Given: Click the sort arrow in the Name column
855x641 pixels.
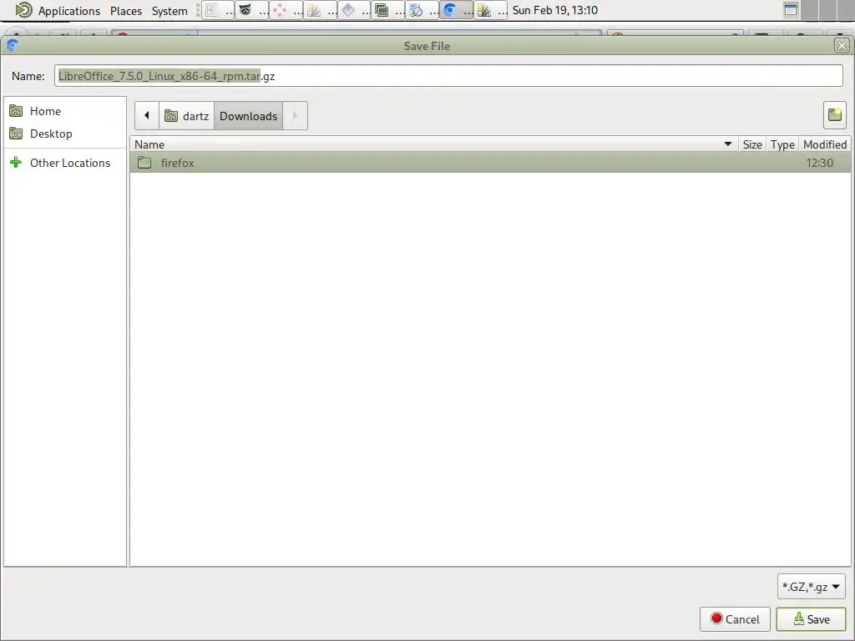Looking at the screenshot, I should point(727,144).
